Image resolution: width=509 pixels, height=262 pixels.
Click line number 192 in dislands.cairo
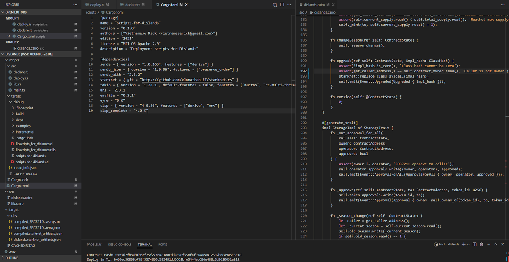pos(303,71)
